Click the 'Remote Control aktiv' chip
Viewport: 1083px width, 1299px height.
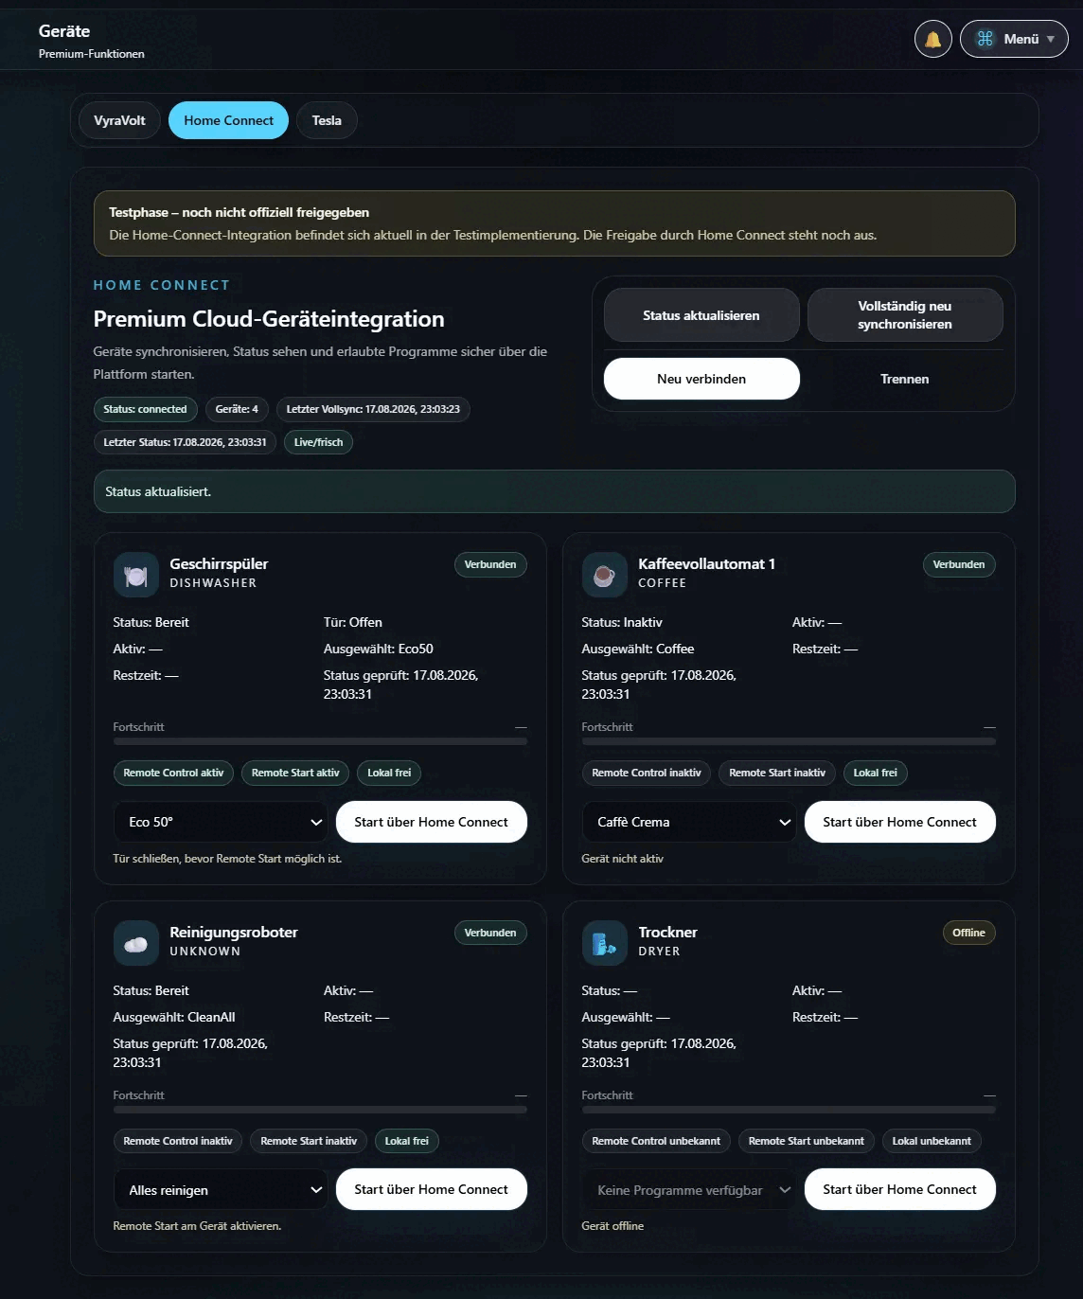pyautogui.click(x=173, y=773)
